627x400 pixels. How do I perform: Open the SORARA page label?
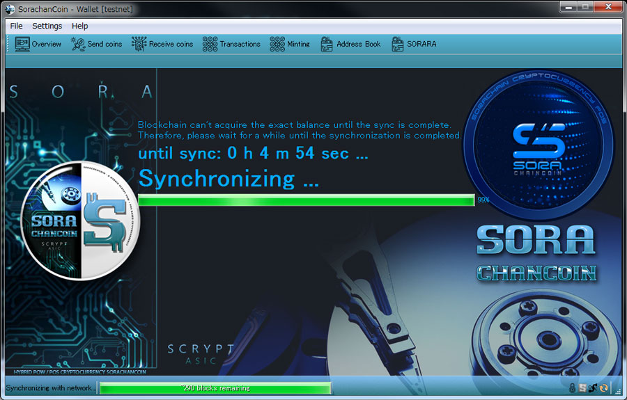pyautogui.click(x=421, y=44)
